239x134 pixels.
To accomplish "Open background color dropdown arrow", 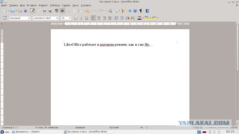I will pos(158,18).
